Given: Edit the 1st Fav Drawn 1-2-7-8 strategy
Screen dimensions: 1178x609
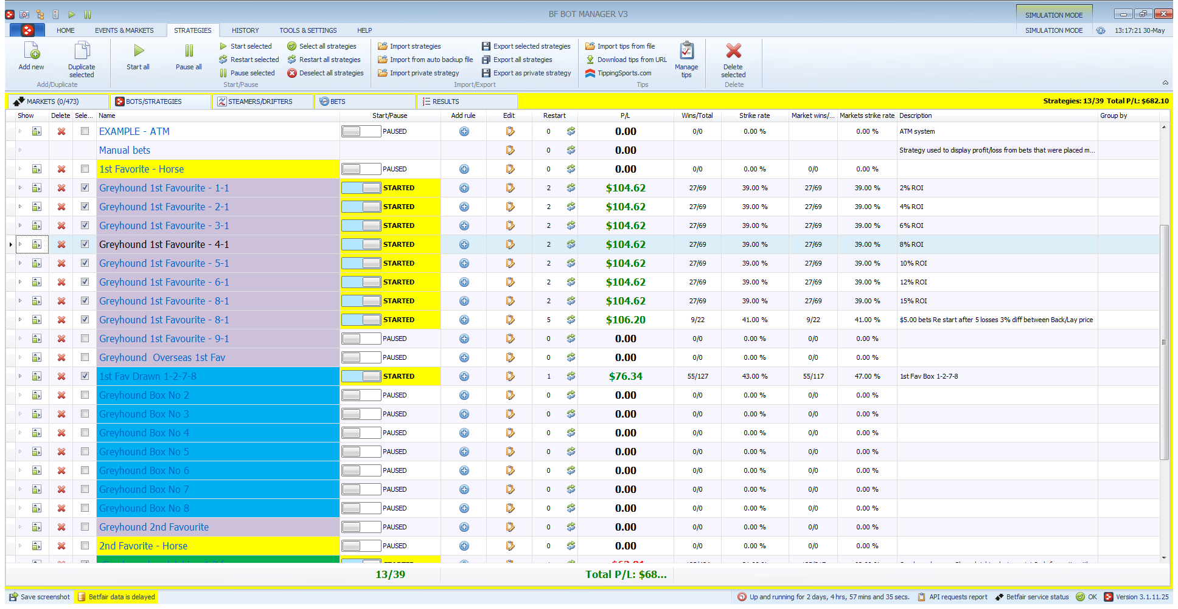Looking at the screenshot, I should 510,376.
